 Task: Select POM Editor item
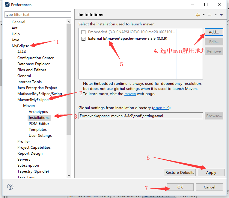39,124
